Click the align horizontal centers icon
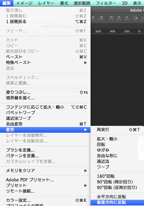 tap(93, 18)
